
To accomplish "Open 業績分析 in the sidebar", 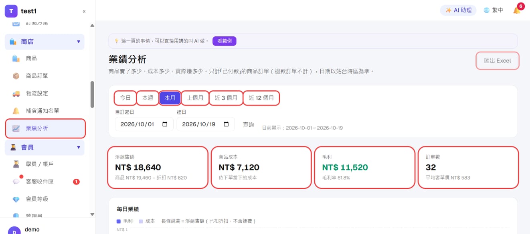I will (45, 128).
